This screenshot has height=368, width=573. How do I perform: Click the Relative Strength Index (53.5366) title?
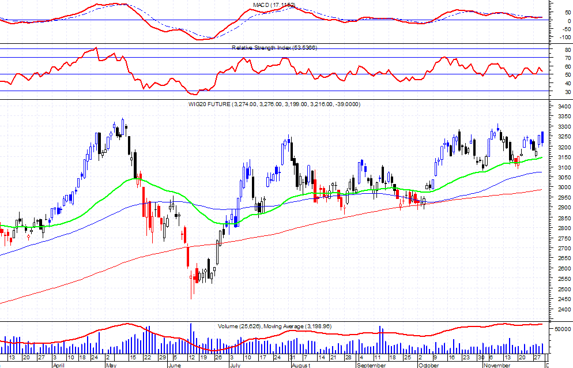click(274, 47)
